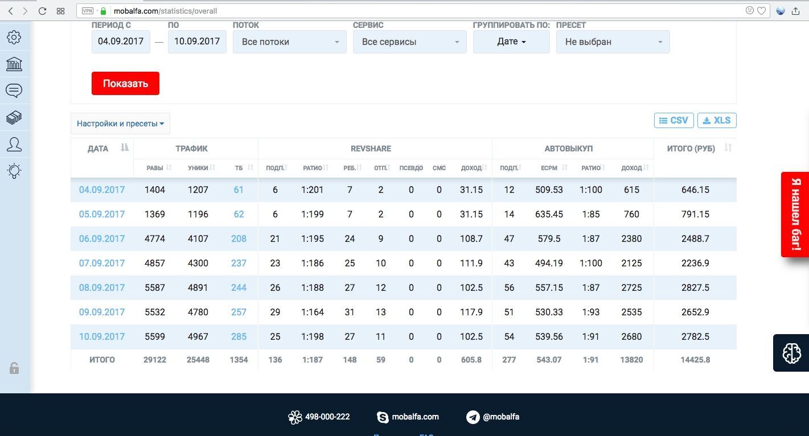Click the bank building sidebar icon
809x436 pixels.
click(14, 64)
